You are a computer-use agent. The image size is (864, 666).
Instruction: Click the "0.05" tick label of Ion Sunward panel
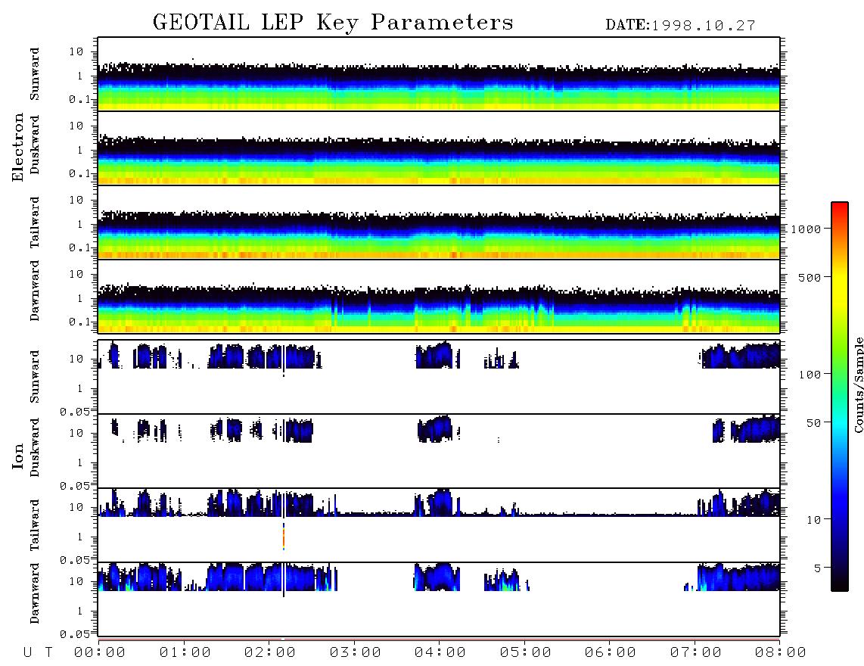coord(74,412)
